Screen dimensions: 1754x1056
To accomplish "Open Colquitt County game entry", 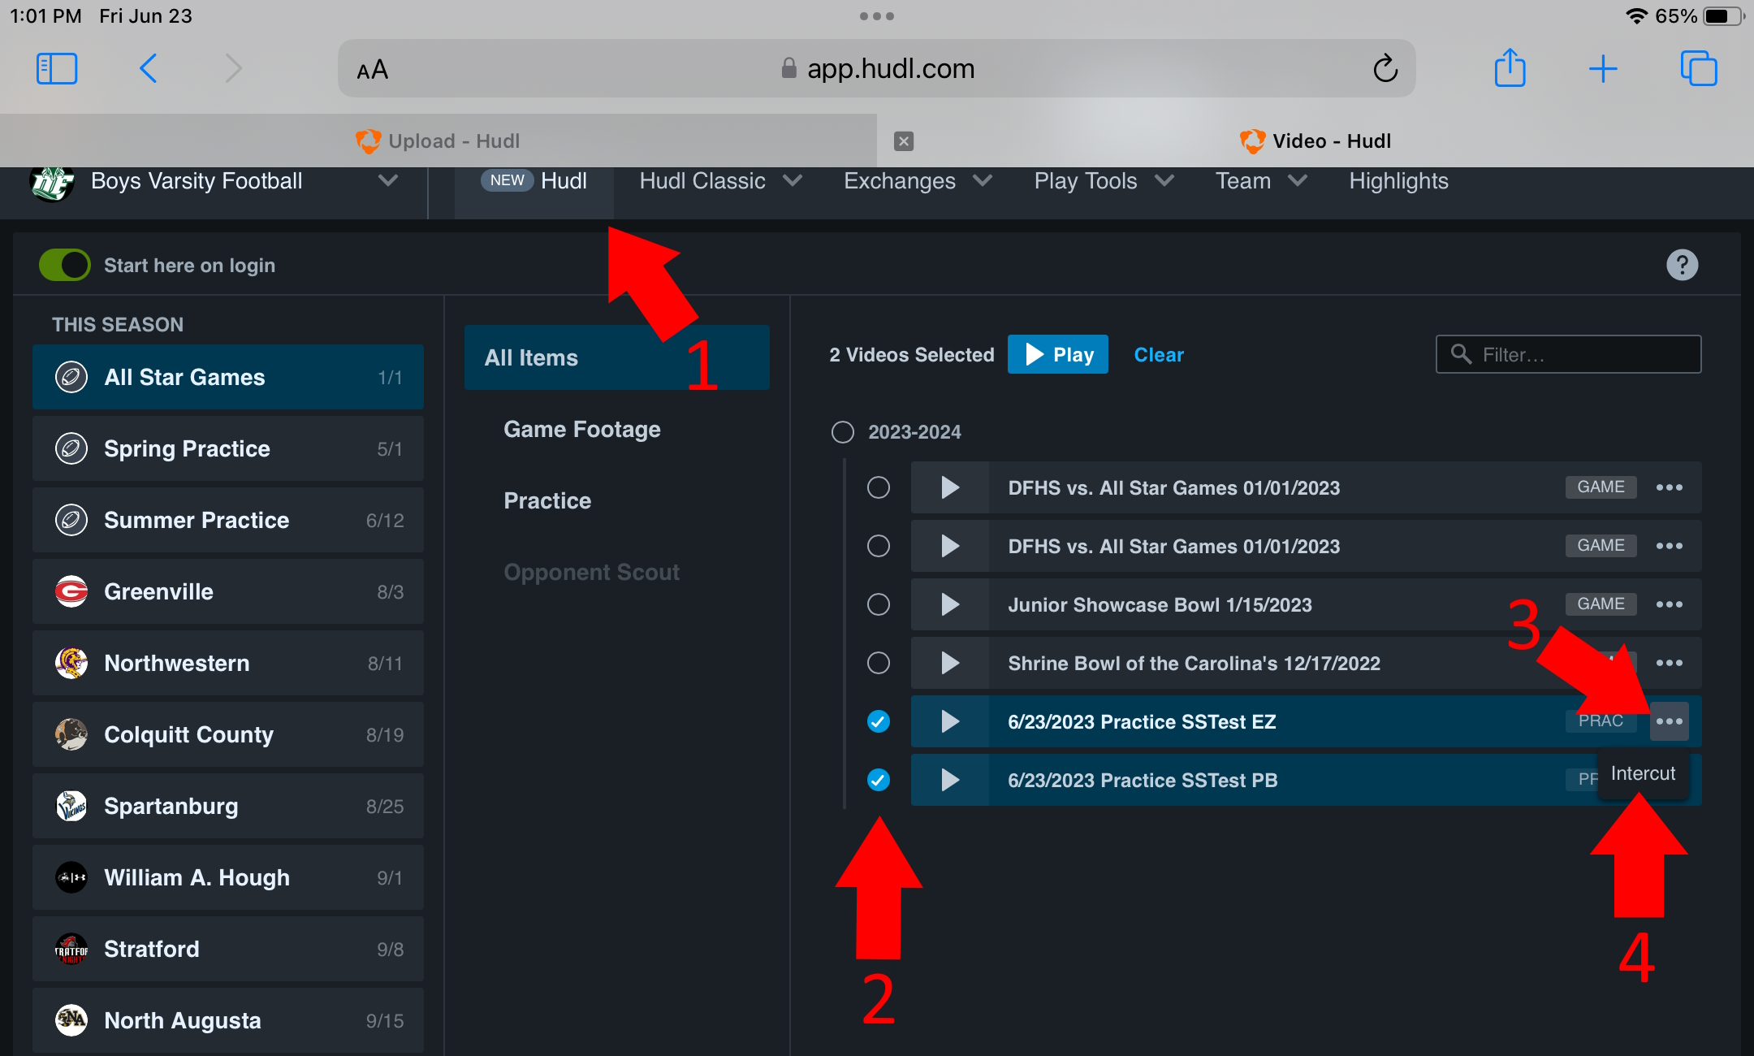I will pos(228,734).
